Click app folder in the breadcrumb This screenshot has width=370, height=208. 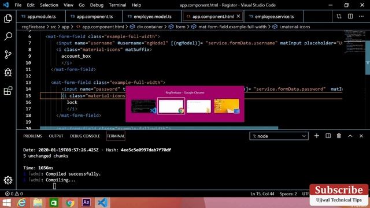pyautogui.click(x=65, y=27)
